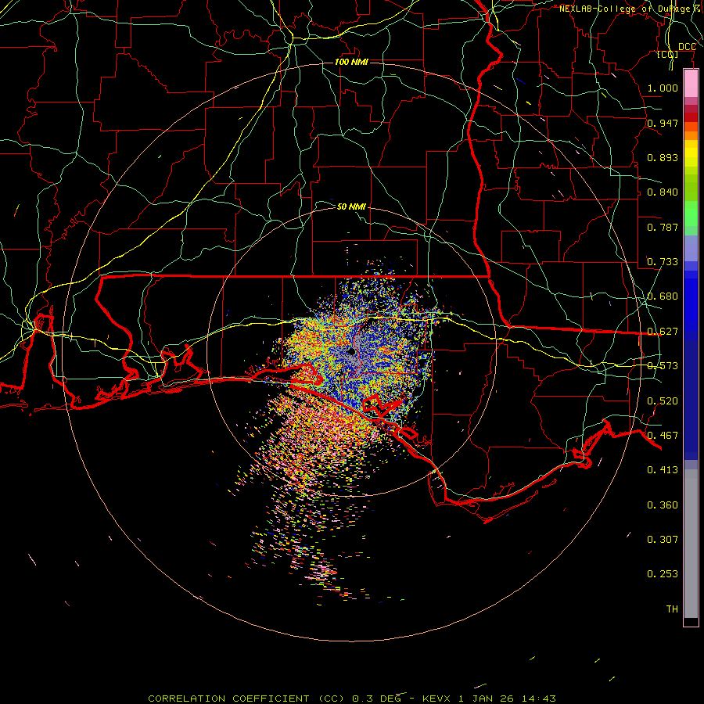Viewport: 704px width, 704px height.
Task: Select the 0.413 legend value
Action: pos(663,470)
